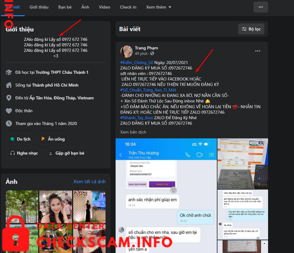
Task: Open the large Zalo chat screenshot image
Action: (166, 196)
